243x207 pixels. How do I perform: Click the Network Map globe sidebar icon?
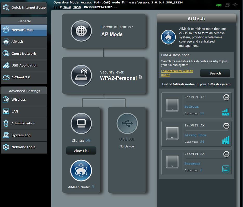tap(6, 29)
